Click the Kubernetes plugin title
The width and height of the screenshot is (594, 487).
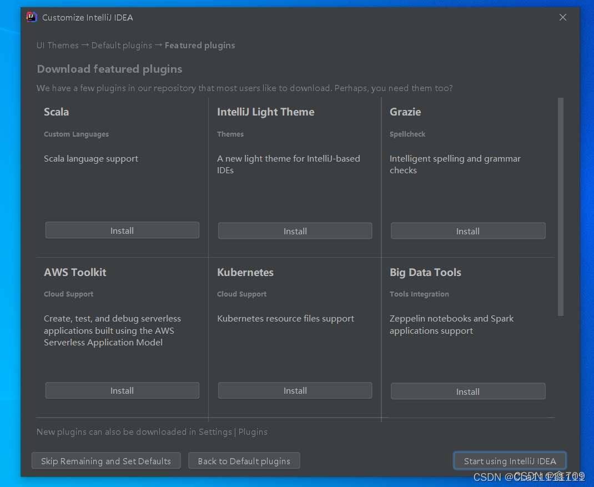(245, 272)
